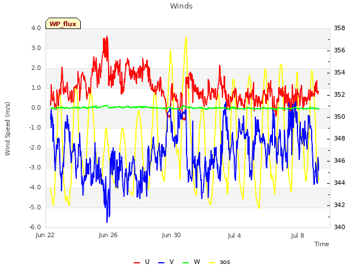Toggle the U series legend entry

click(x=142, y=262)
